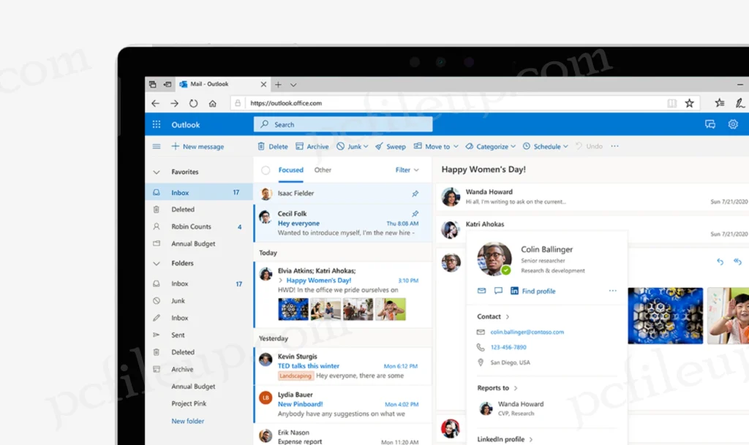Switch to the Other inbox tab
Viewport: 749px width, 445px height.
click(x=323, y=170)
